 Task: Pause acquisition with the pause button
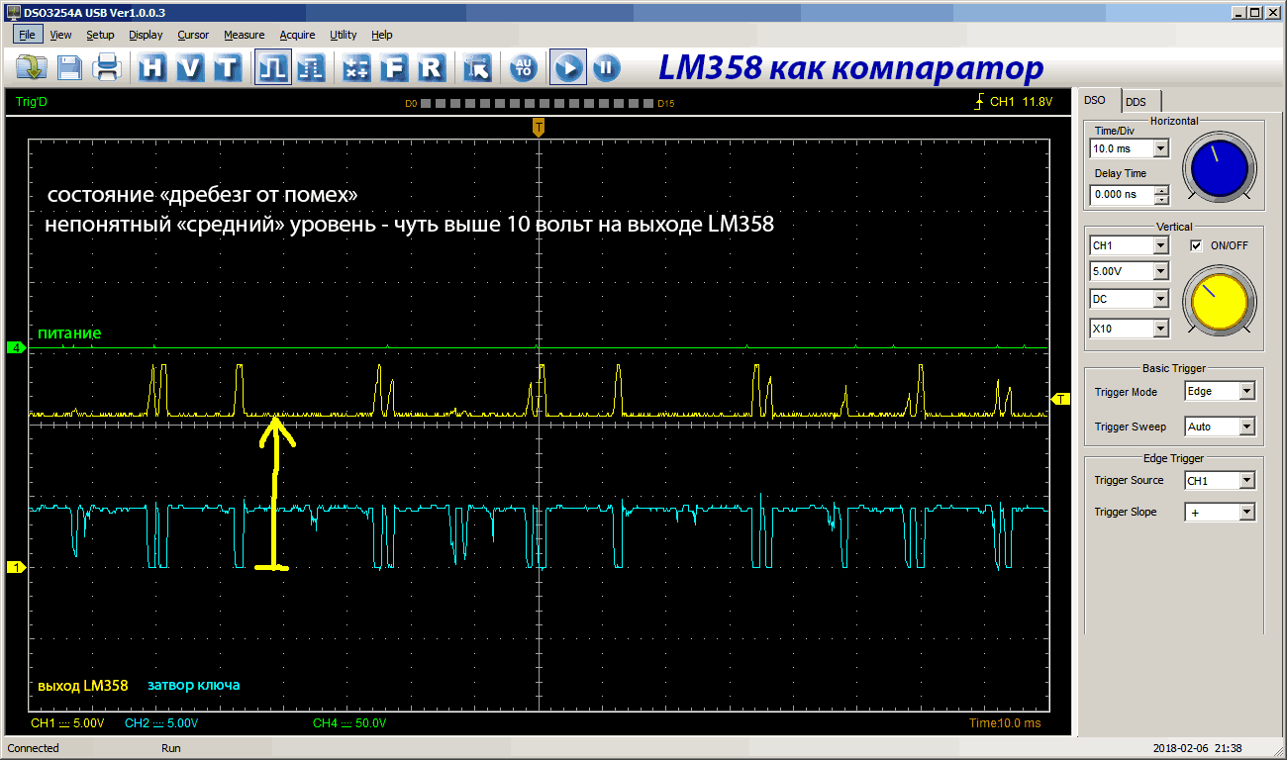point(606,67)
